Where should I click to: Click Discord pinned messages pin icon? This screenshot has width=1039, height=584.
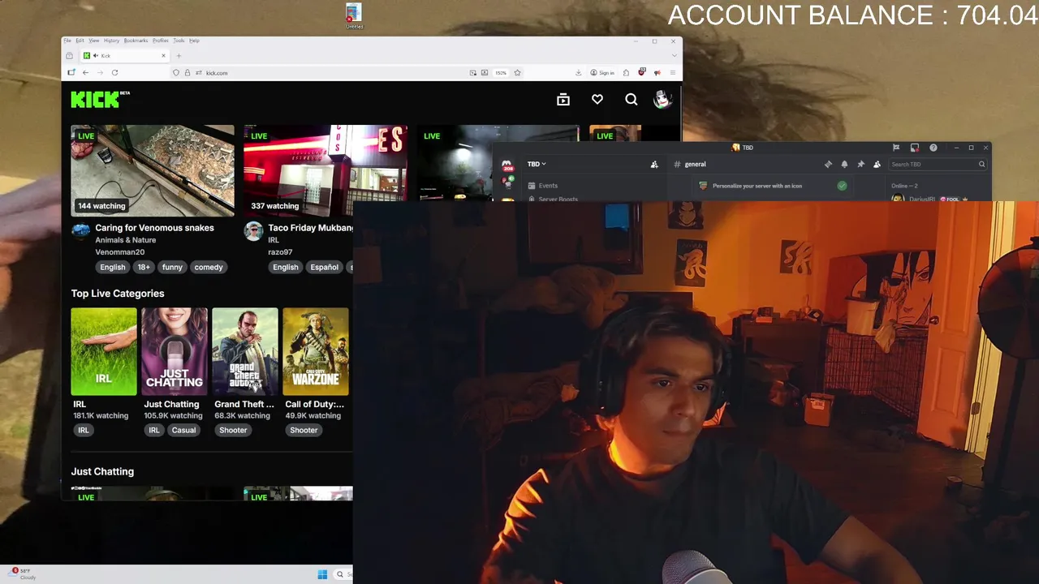[x=860, y=164]
